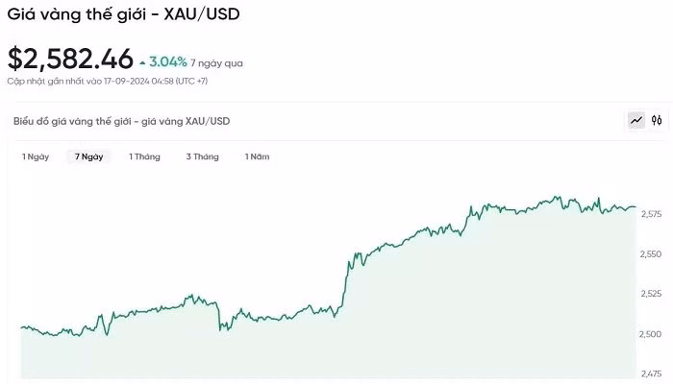The image size is (673, 384).
Task: Click the "Cập nhật gần nhất" timestamp
Action: click(x=108, y=82)
